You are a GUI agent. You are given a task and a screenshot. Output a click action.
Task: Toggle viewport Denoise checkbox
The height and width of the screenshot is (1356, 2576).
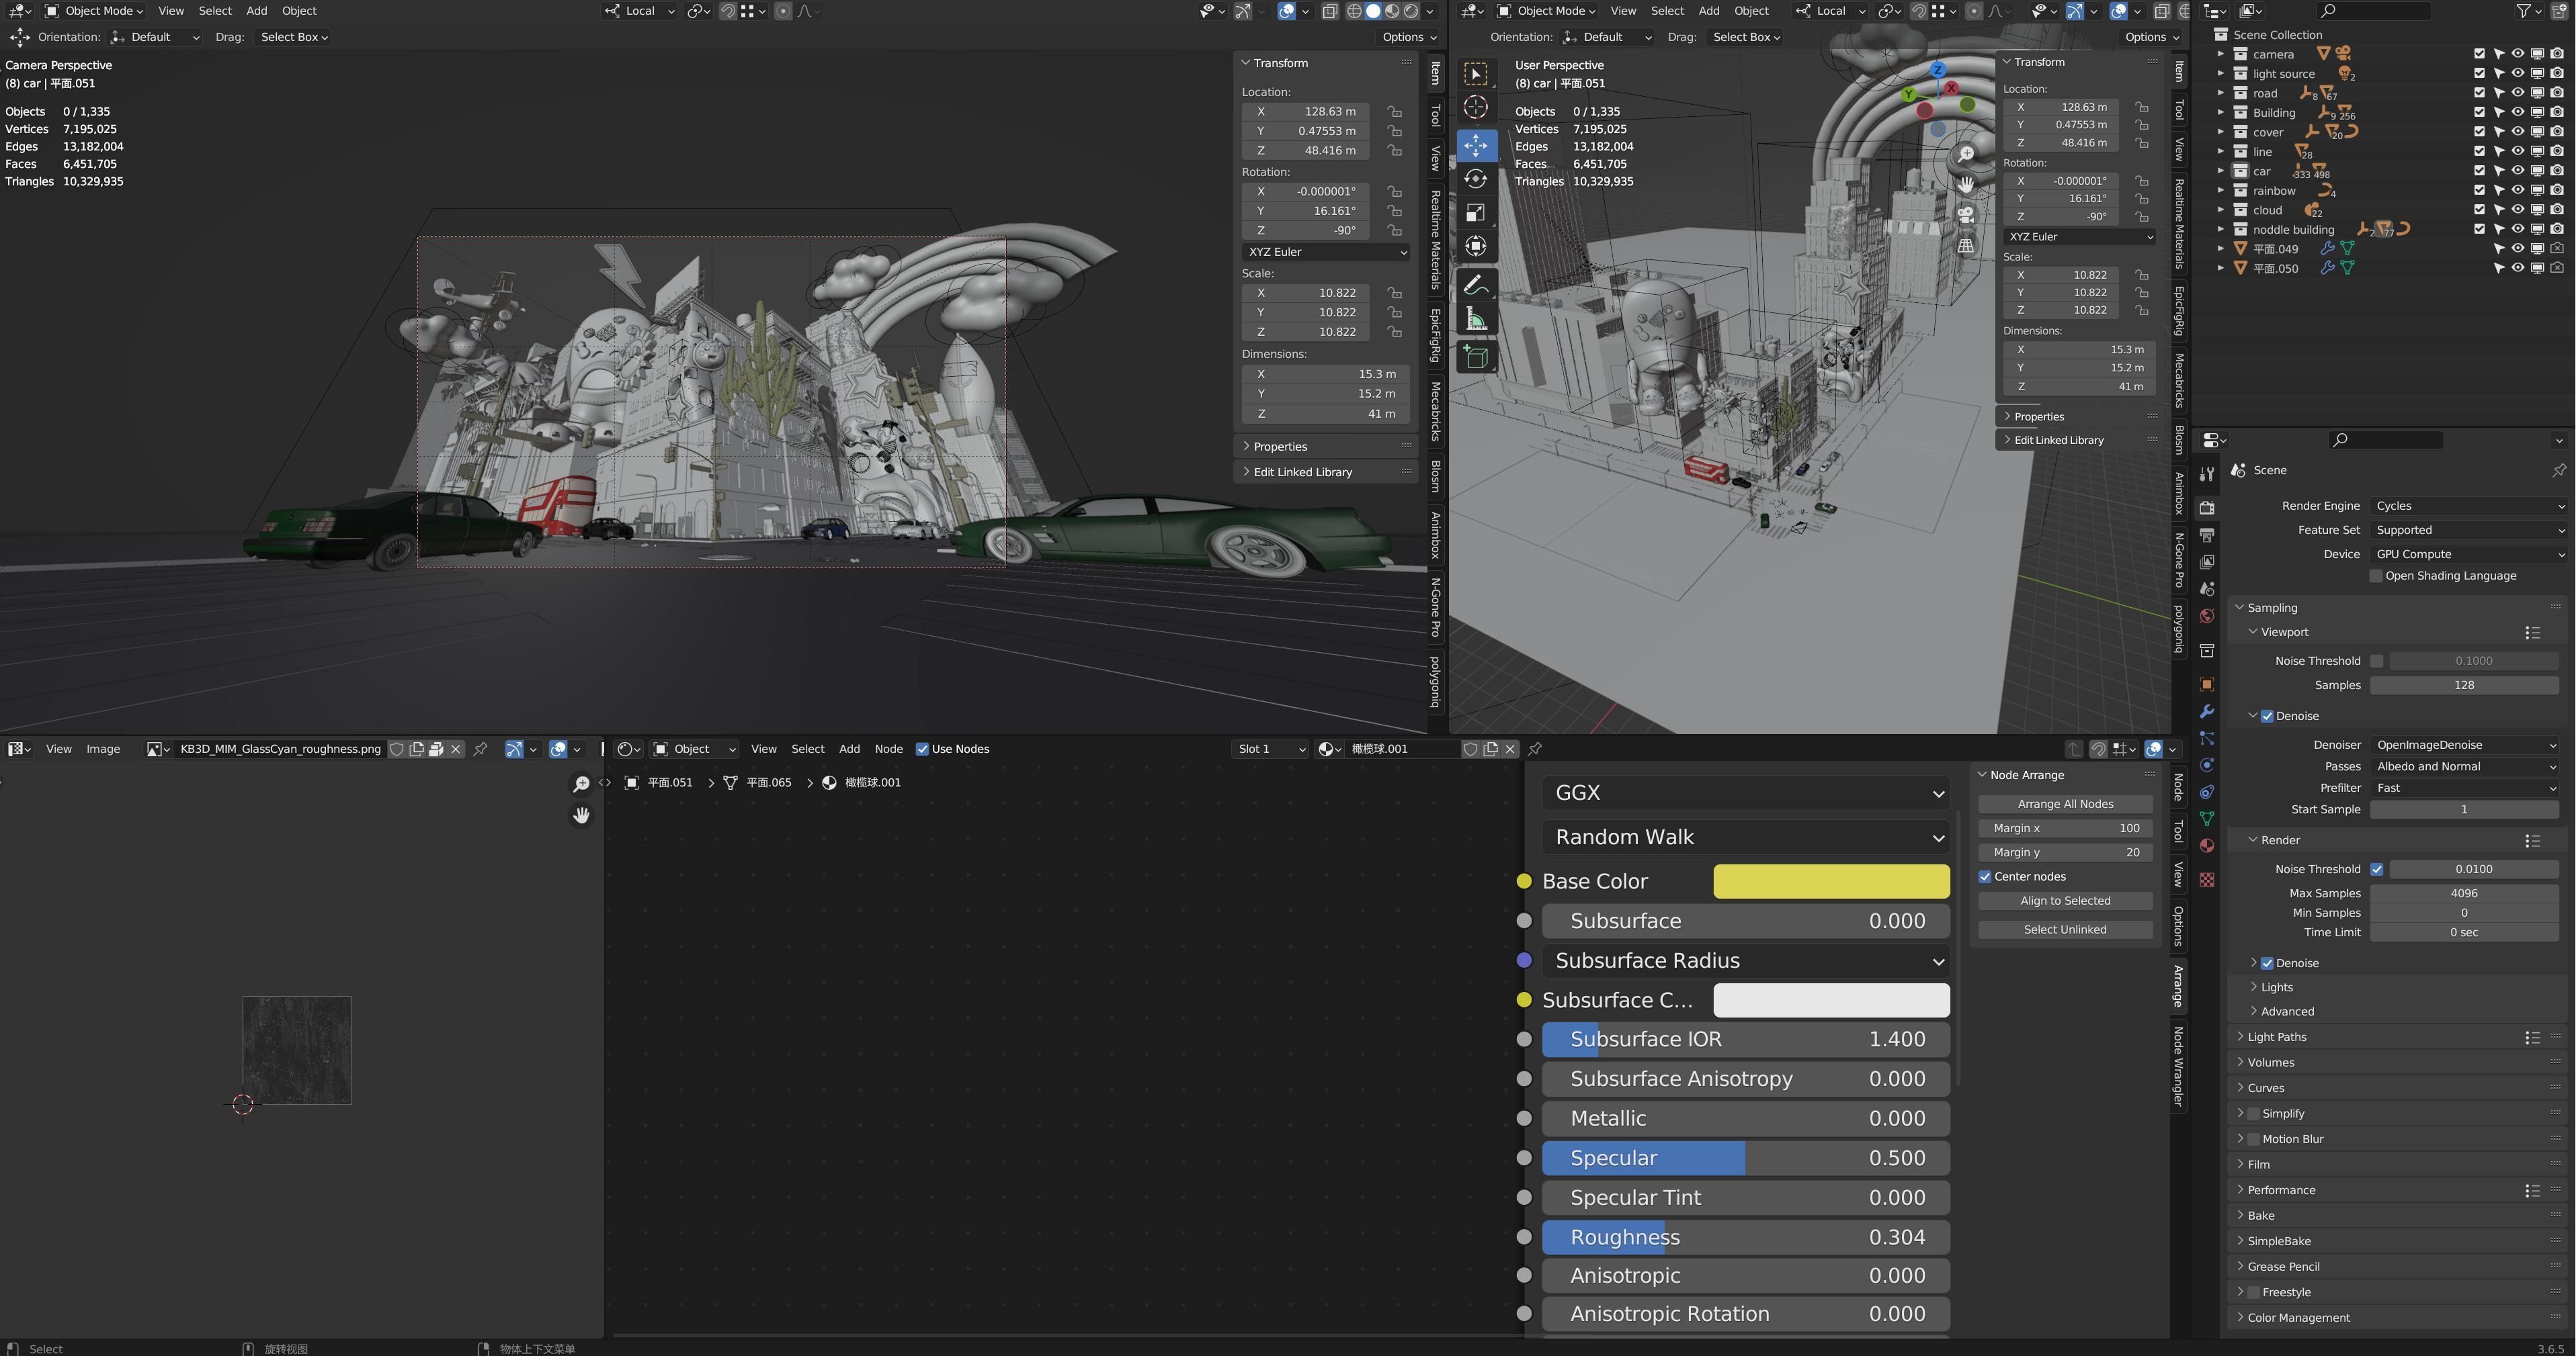pos(2267,717)
